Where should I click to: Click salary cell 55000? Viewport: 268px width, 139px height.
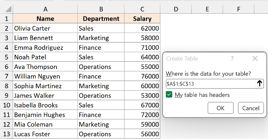point(142,67)
